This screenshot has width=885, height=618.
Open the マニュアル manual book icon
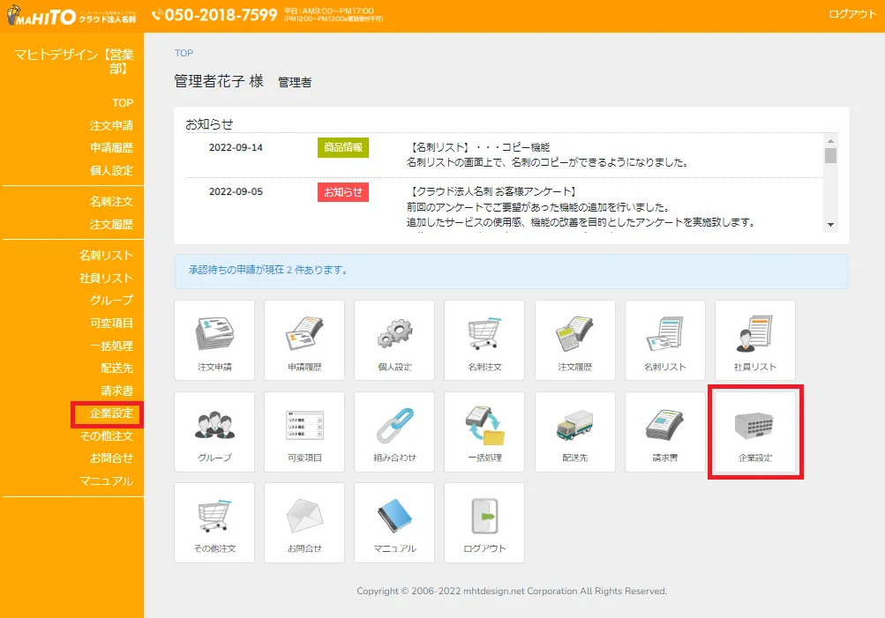394,523
